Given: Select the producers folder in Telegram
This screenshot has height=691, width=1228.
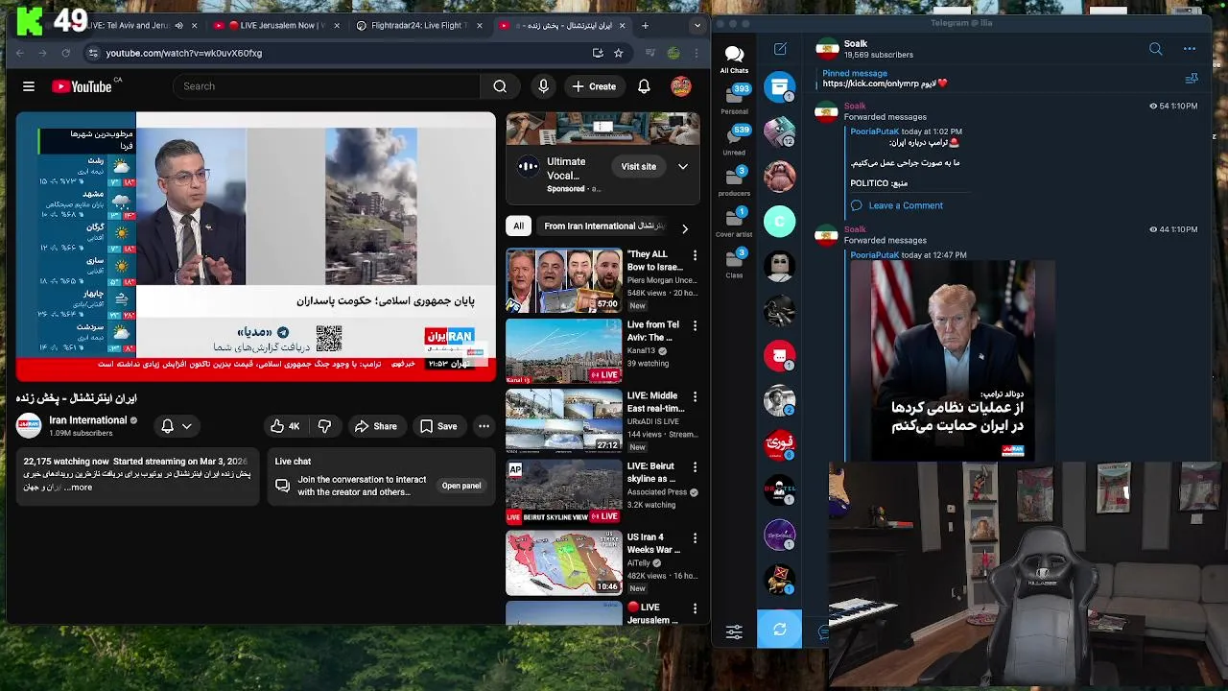Looking at the screenshot, I should tap(734, 182).
